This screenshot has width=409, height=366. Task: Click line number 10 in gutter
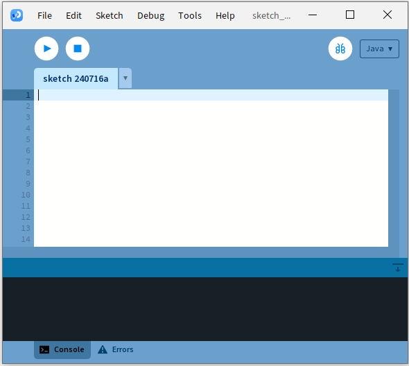pos(26,195)
